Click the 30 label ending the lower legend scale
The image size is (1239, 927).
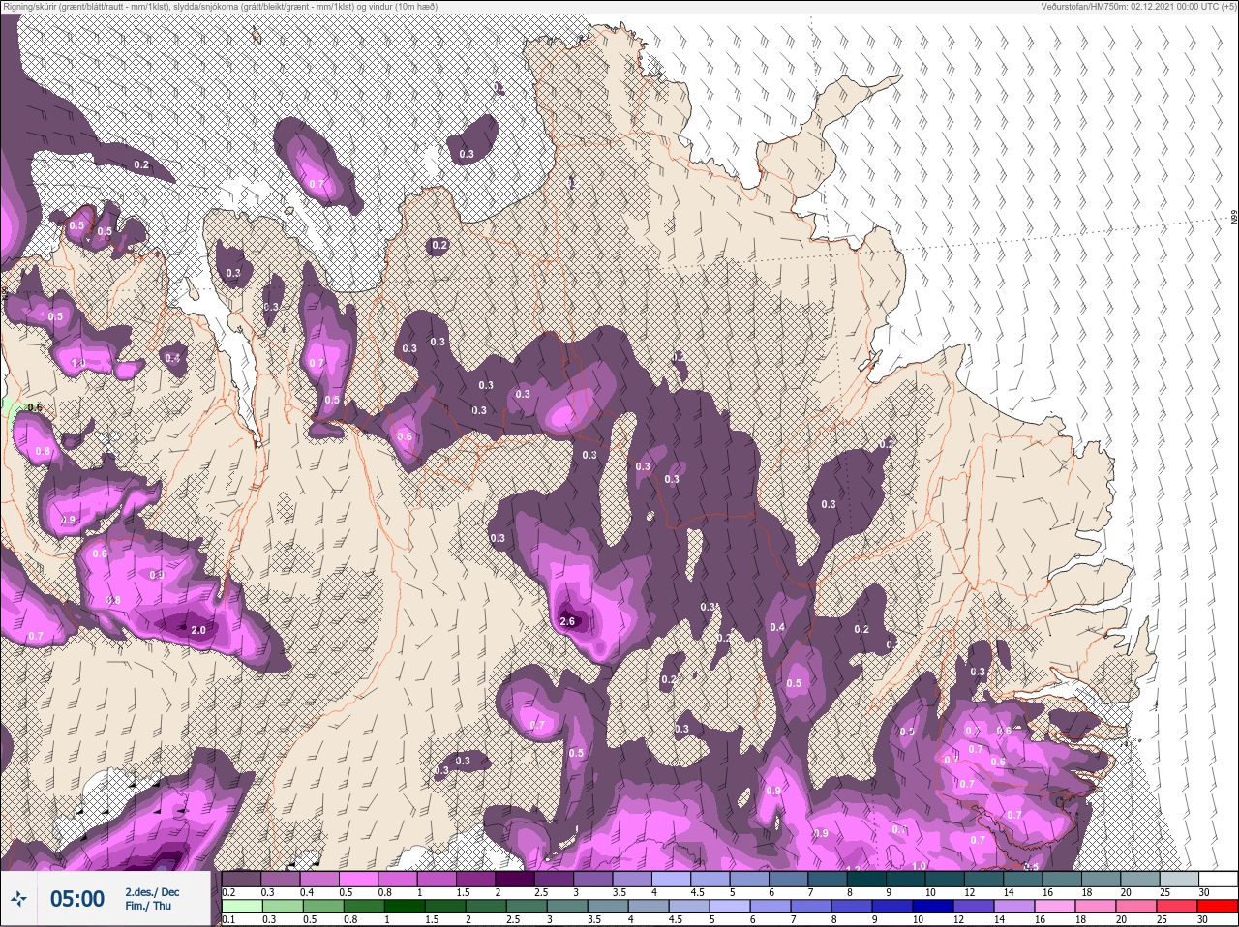click(1203, 919)
